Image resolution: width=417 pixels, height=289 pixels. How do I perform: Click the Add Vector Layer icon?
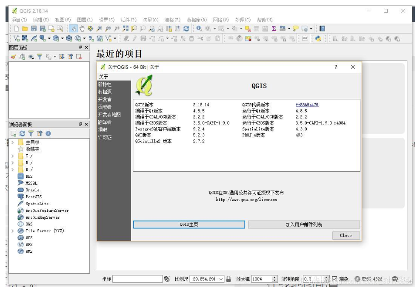coord(17,39)
